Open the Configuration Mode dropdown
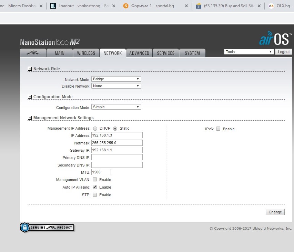294x252 pixels. click(x=116, y=107)
